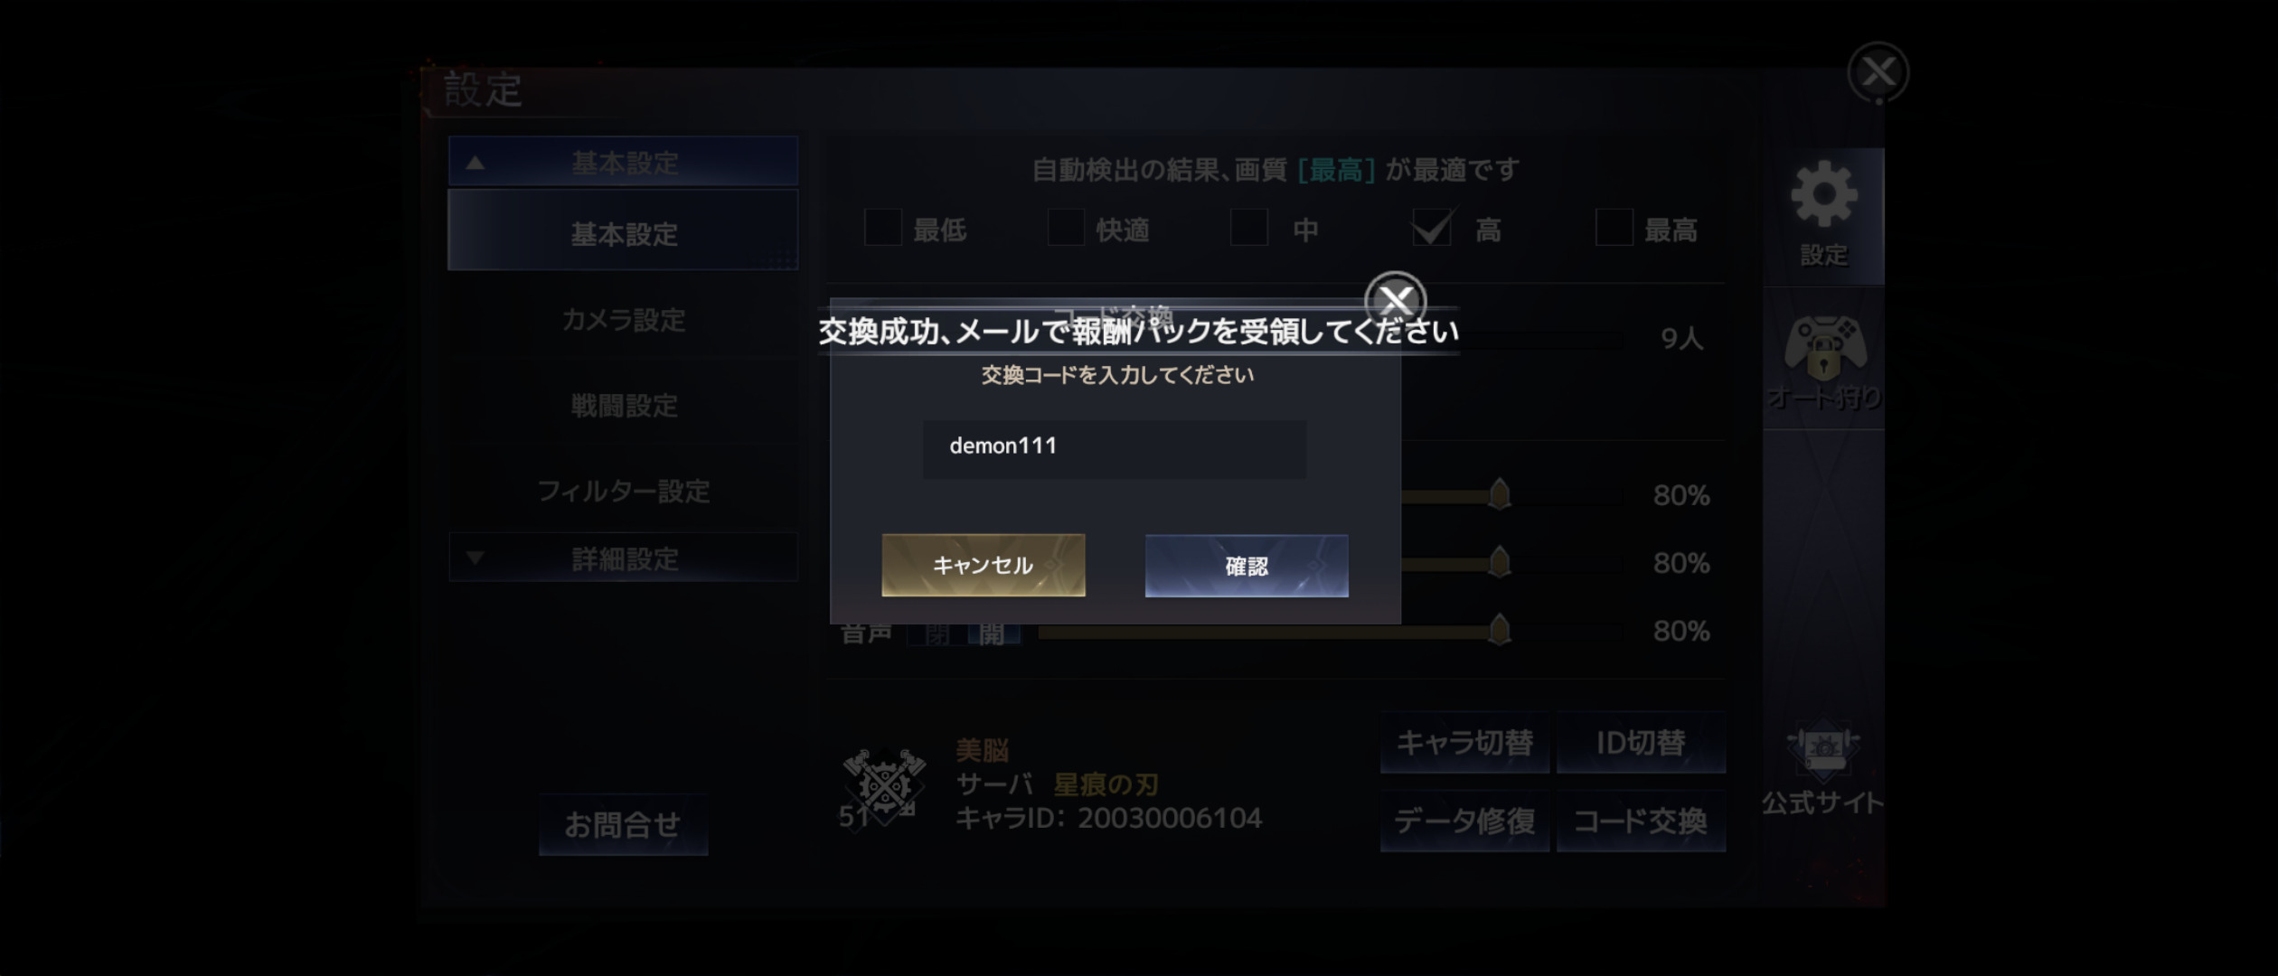Image resolution: width=2278 pixels, height=976 pixels.
Task: Toggle the 高 quality checkbox
Action: click(x=1432, y=228)
